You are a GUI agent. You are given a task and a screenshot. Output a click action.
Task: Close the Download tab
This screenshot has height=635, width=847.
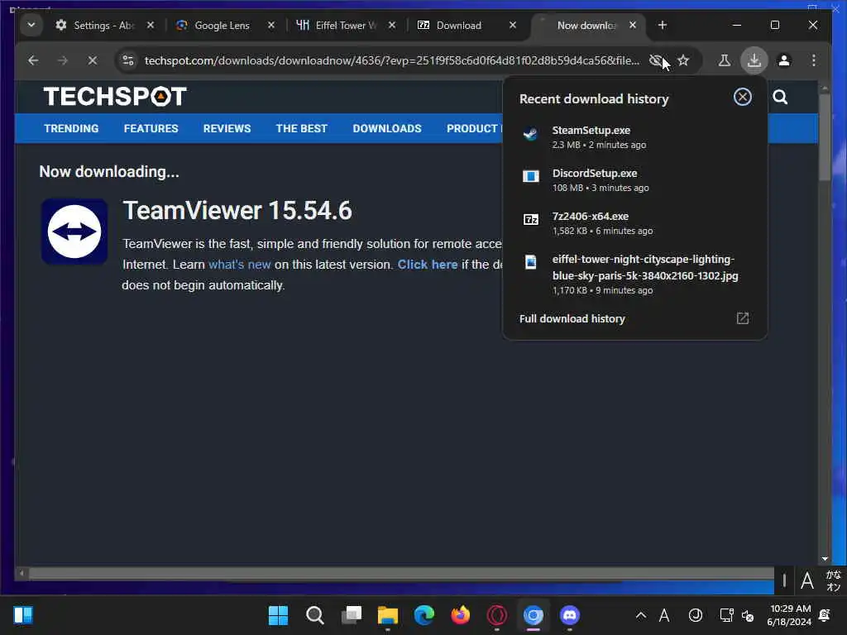(x=513, y=26)
